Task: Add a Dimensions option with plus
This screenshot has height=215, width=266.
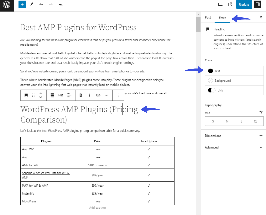Action: [261, 136]
